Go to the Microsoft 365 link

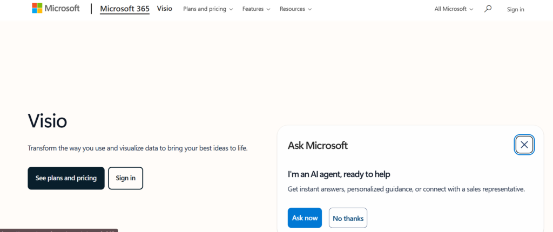tap(125, 9)
